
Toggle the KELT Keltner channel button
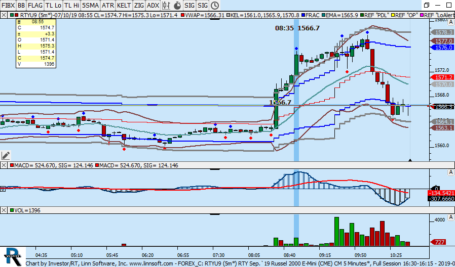click(x=124, y=5)
